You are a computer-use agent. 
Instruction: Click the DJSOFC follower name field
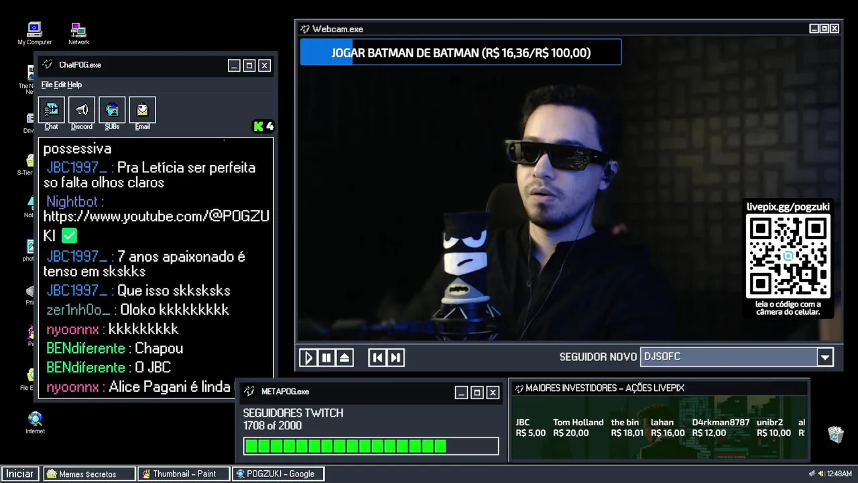click(x=729, y=357)
